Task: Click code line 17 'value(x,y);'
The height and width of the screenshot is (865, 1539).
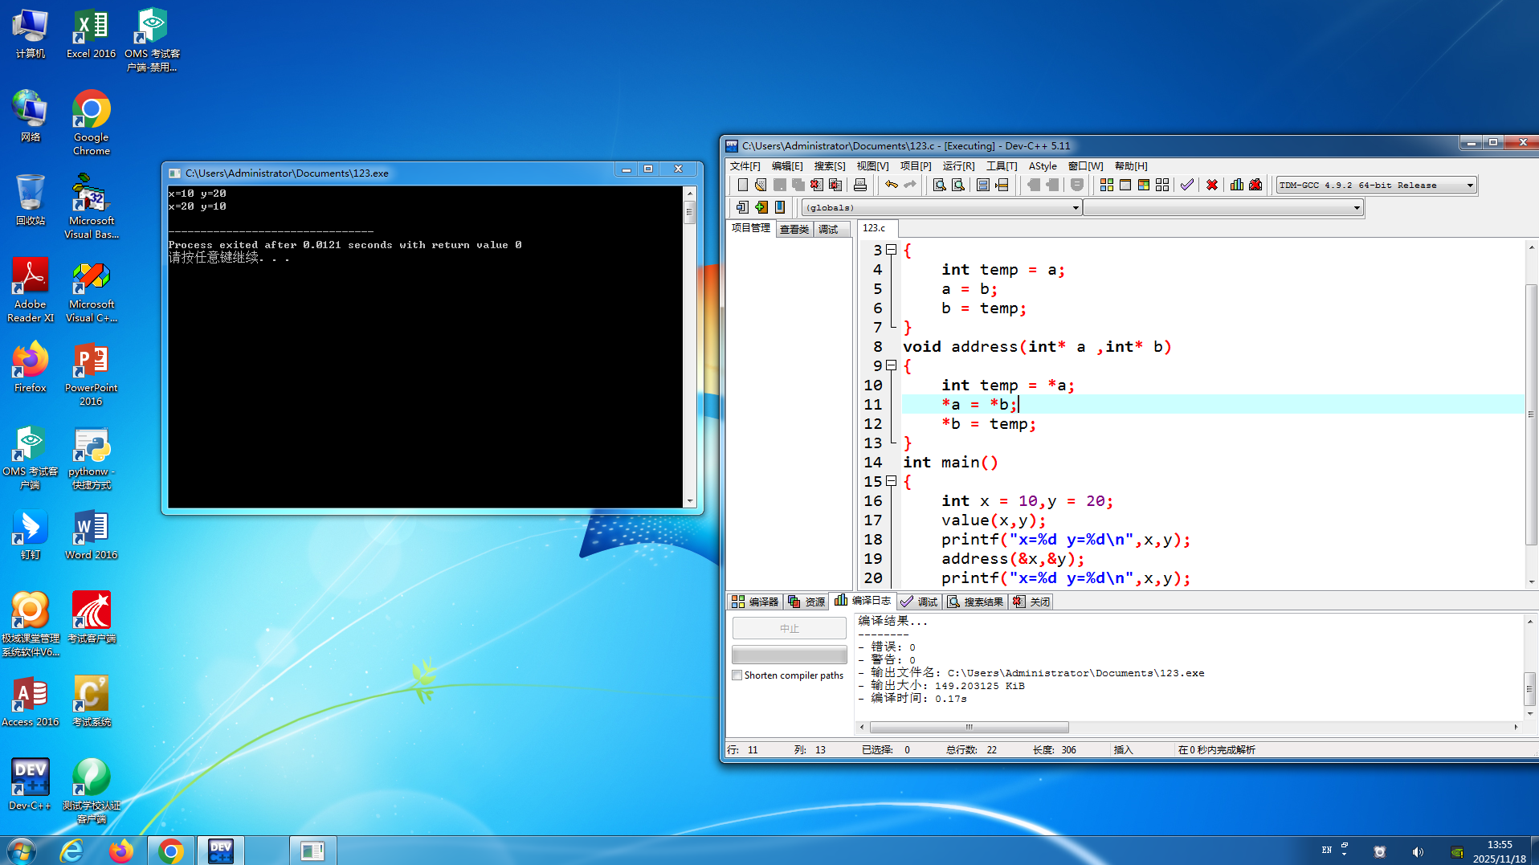Action: pos(994,520)
